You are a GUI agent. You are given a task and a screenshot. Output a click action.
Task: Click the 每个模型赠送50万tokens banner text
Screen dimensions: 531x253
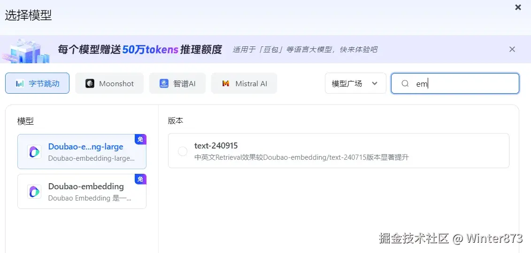139,50
